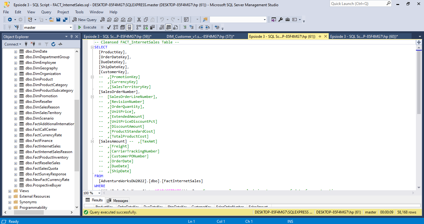The width and height of the screenshot is (424, 224).
Task: Click the Find in Files icon
Action: pos(205,20)
